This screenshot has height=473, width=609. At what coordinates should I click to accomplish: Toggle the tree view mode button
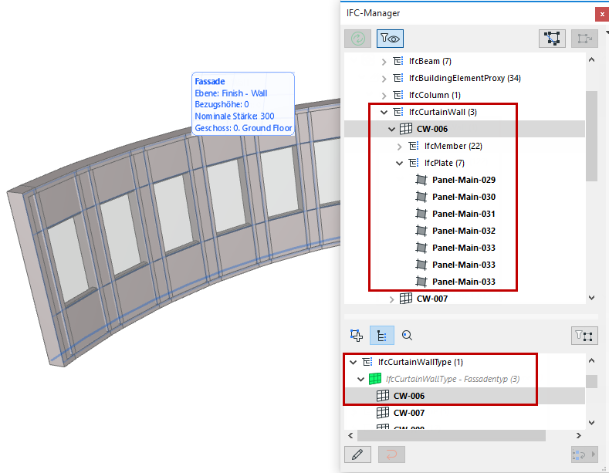point(382,336)
